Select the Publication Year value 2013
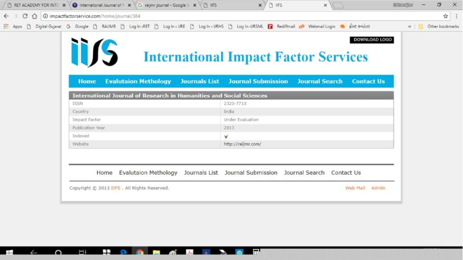The width and height of the screenshot is (463, 260). [x=229, y=128]
